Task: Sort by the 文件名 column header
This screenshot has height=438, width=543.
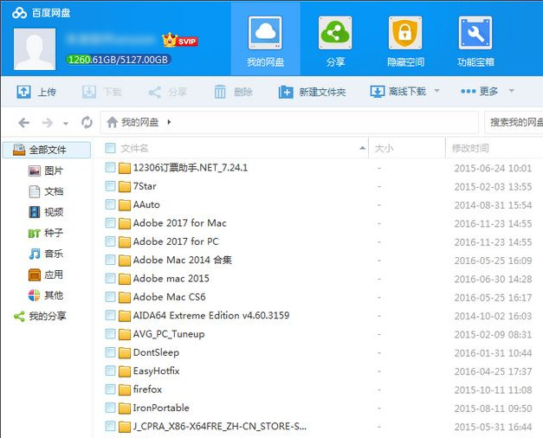Action: (134, 149)
